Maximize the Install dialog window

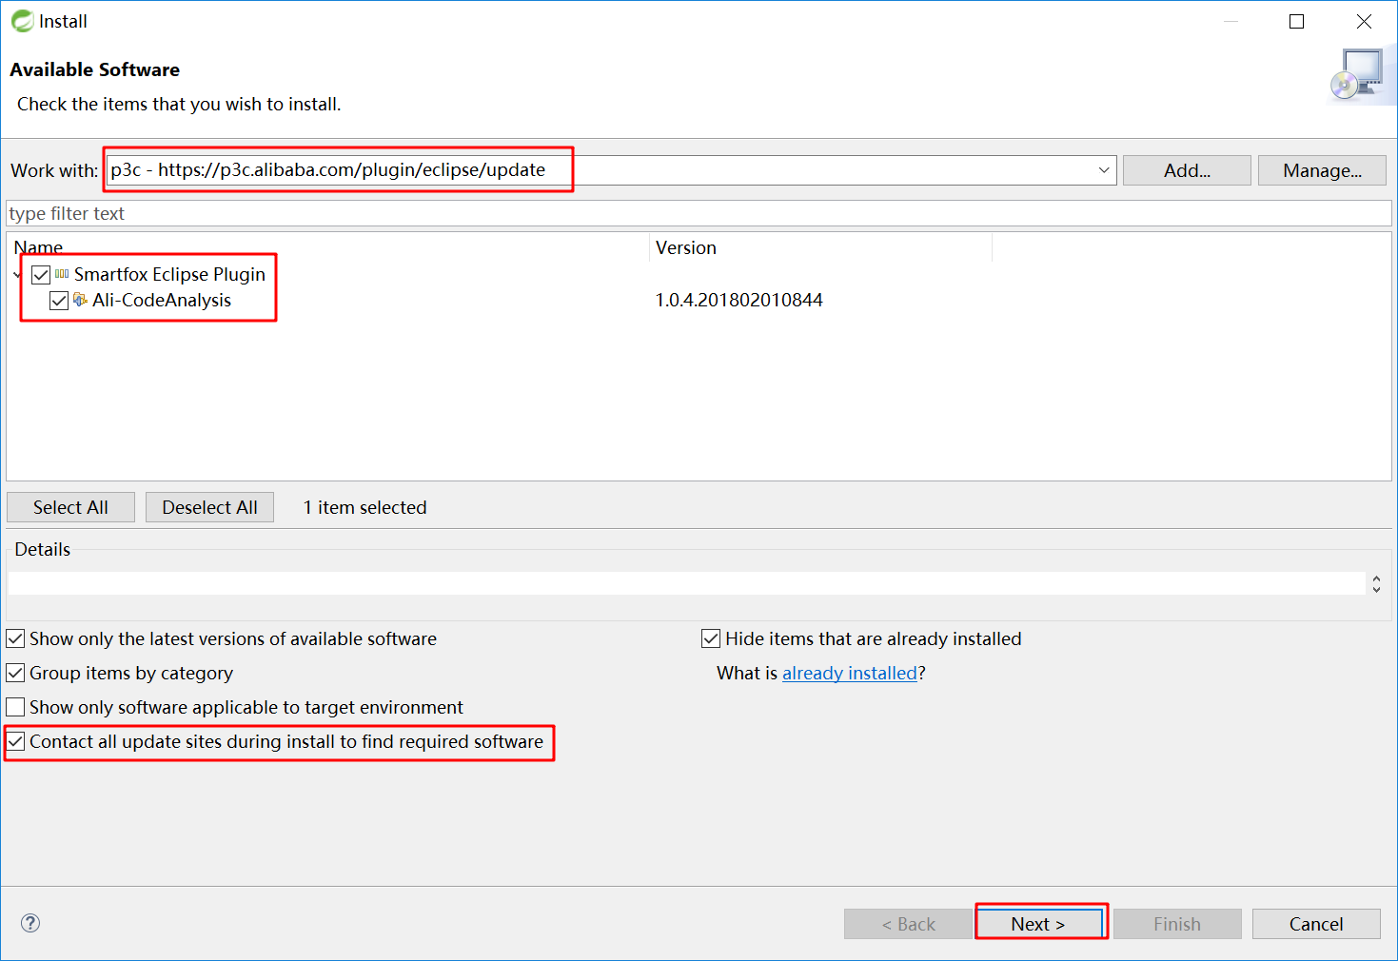click(1296, 21)
